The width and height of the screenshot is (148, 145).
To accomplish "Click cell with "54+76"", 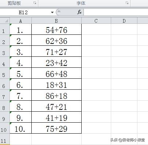I will 57,29.
